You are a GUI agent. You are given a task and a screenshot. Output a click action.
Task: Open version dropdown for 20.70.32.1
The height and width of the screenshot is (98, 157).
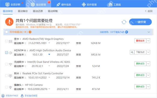[x=49, y=66]
